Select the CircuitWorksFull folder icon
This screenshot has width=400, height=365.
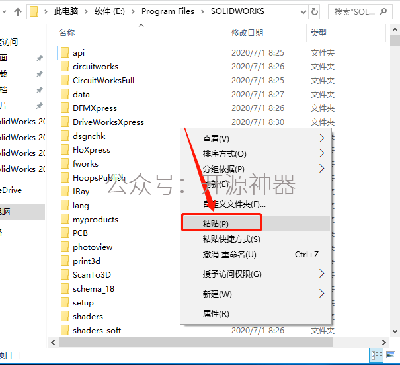65,81
